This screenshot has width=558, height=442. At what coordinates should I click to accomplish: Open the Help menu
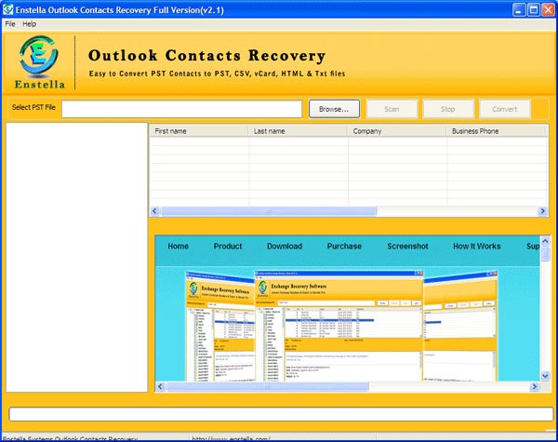point(30,23)
